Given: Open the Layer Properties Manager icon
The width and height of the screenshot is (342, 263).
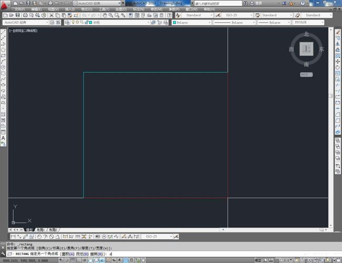Looking at the screenshot, I should point(67,23).
